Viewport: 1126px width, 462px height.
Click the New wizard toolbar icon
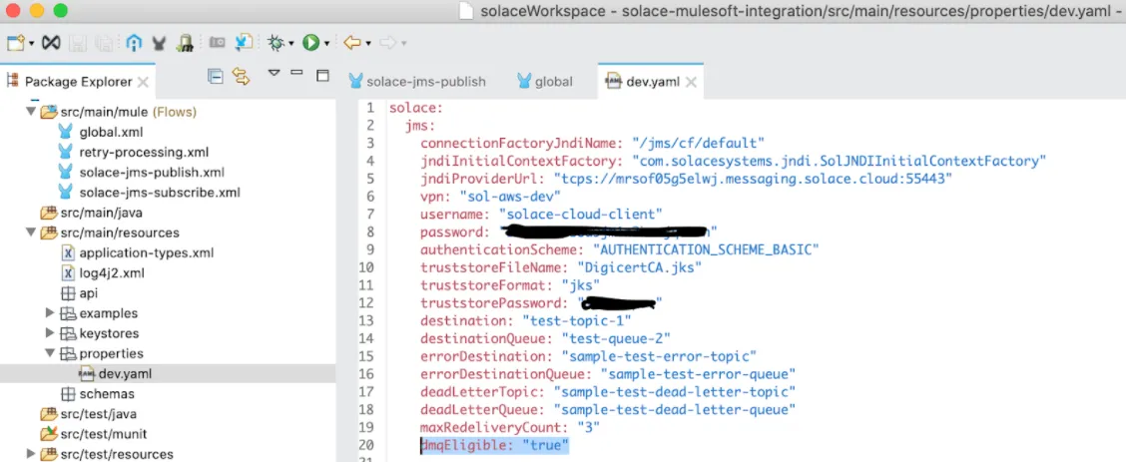click(x=16, y=43)
